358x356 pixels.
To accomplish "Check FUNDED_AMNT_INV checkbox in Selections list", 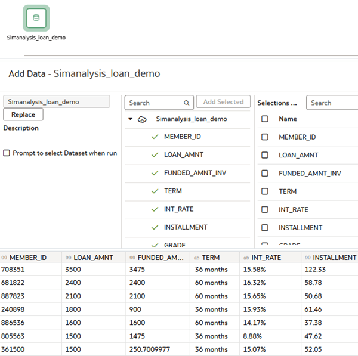I will [264, 173].
